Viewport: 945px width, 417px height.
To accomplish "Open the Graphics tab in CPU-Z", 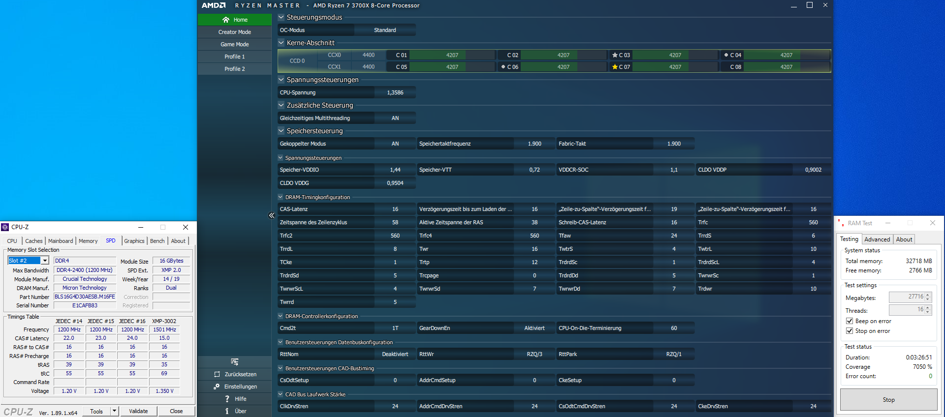I will [134, 241].
